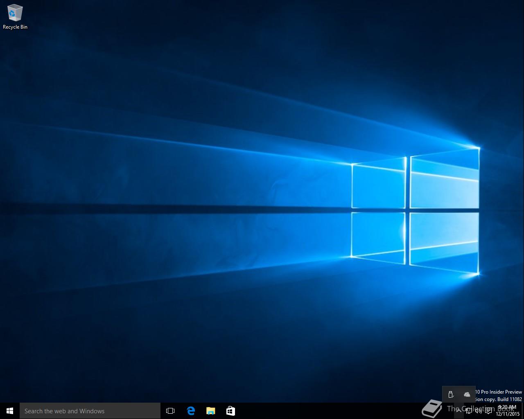Screen dimensions: 524x419
Task: Launch Microsoft Edge from the taskbar
Action: pos(191,411)
